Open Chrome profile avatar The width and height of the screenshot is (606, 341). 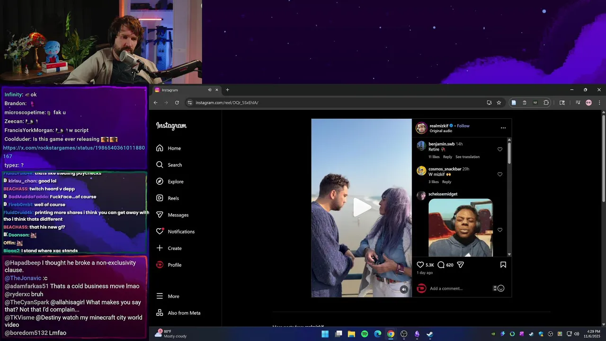point(588,102)
